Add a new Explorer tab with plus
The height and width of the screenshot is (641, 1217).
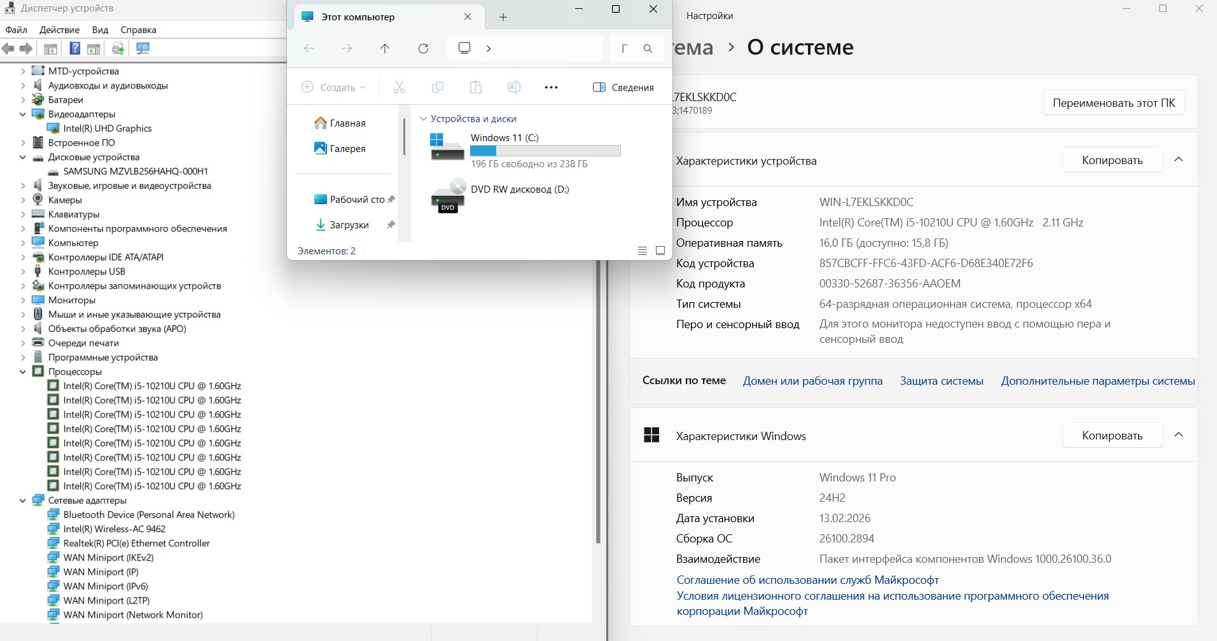[x=503, y=17]
